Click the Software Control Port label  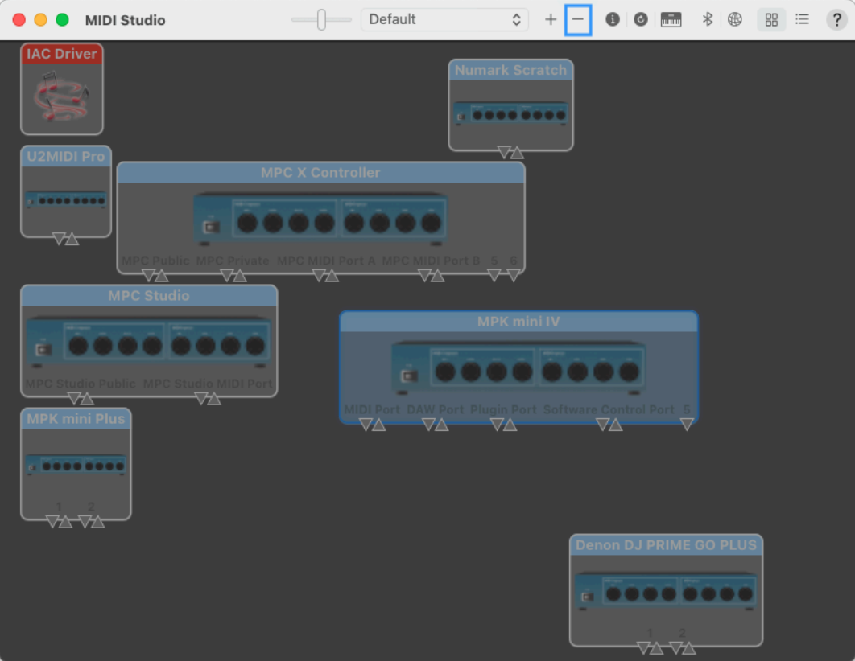pyautogui.click(x=609, y=409)
